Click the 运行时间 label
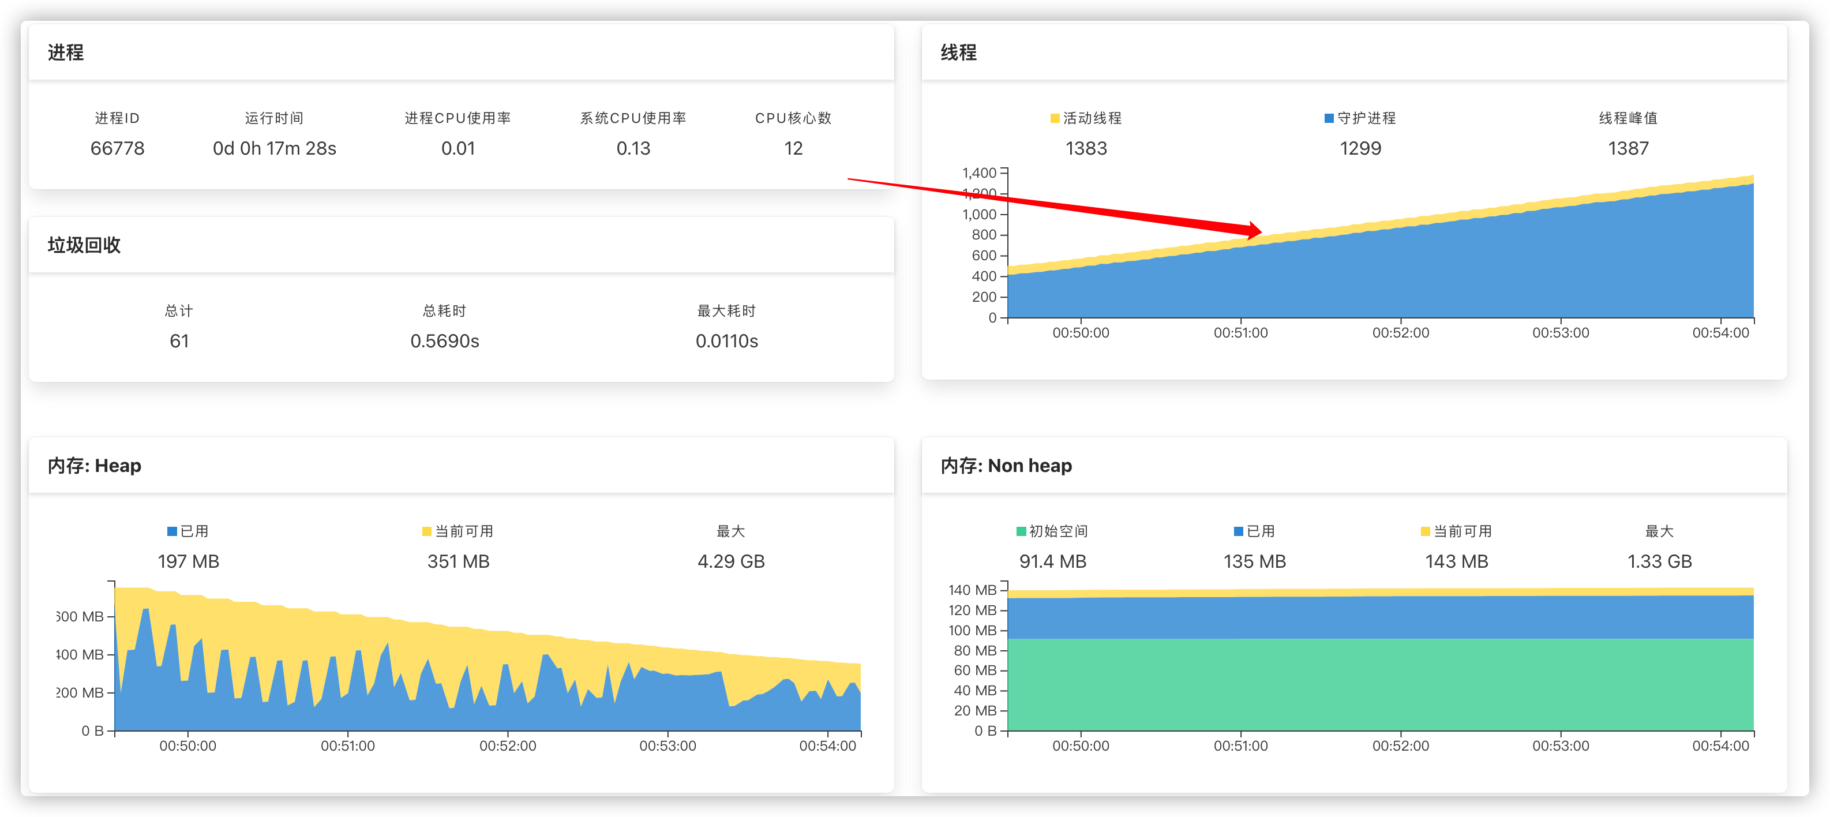The image size is (1830, 817). 274,118
